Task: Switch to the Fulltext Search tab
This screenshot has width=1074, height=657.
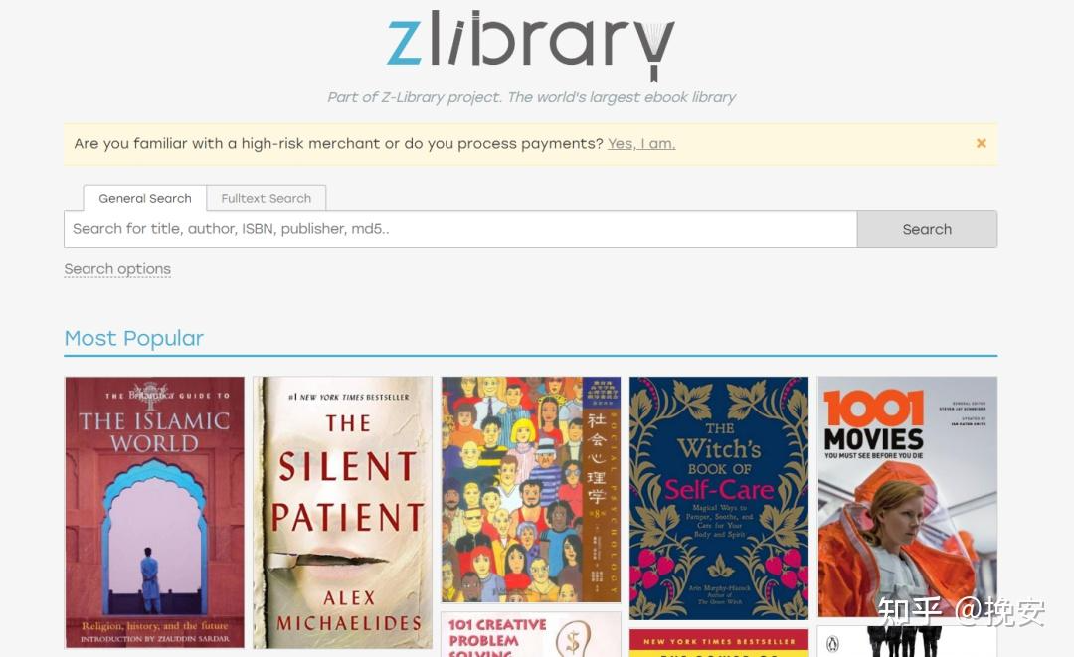Action: [x=266, y=198]
